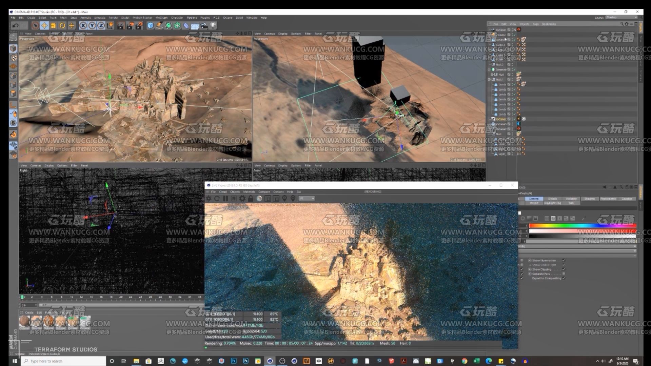Open Object Manager Tags menu

tap(535, 24)
